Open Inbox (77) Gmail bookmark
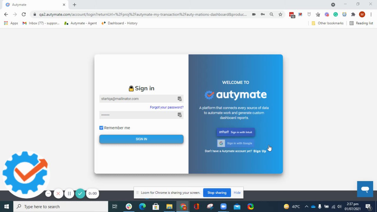 pos(41,23)
